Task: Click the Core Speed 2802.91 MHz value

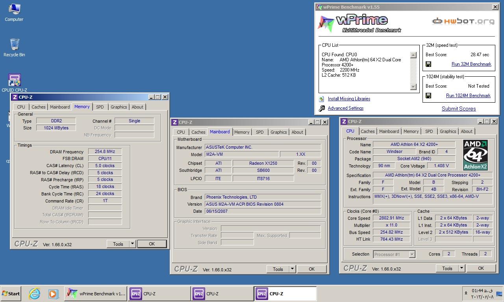Action: [x=392, y=218]
